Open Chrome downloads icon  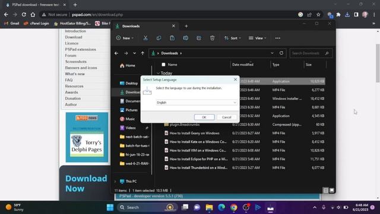point(347,14)
